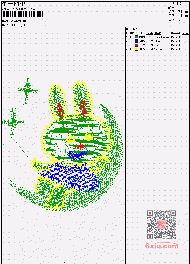Image resolution: width=190 pixels, height=264 pixels.
Task: Click the color count "颜色: 4"
Action: tap(173, 7)
